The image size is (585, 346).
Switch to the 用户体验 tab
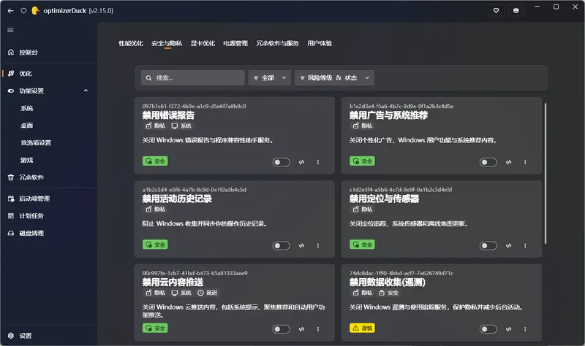pos(320,43)
